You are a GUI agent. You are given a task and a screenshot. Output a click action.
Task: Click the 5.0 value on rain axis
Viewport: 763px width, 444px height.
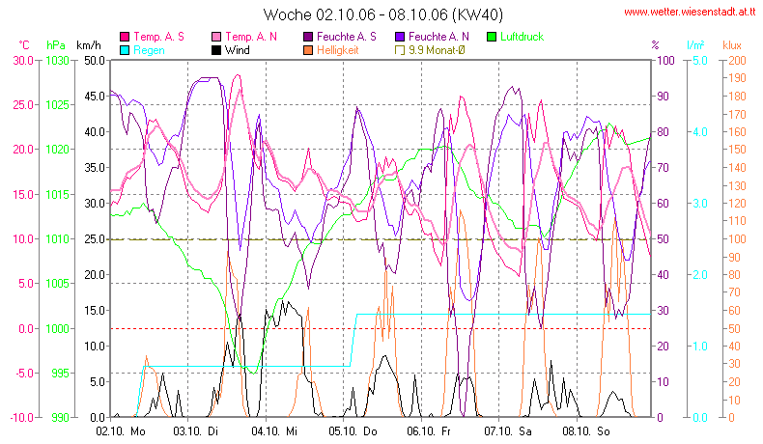point(700,61)
